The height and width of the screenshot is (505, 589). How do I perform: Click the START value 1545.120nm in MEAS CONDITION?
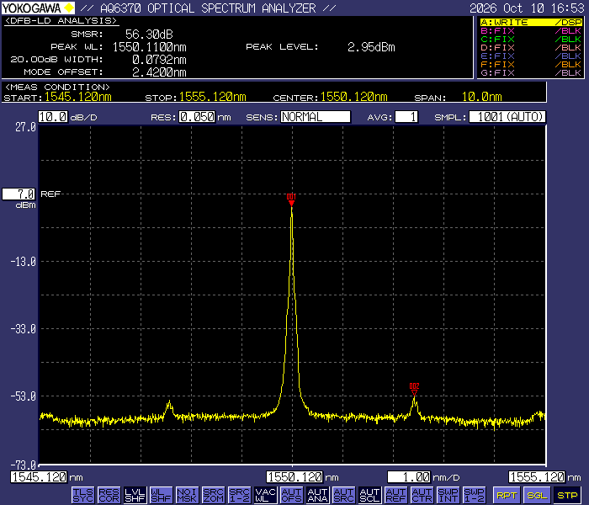tap(78, 97)
